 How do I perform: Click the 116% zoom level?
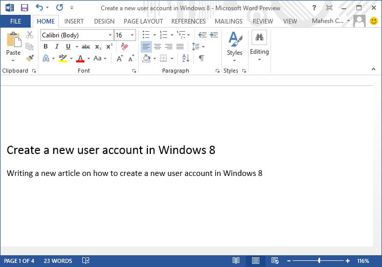click(x=363, y=261)
